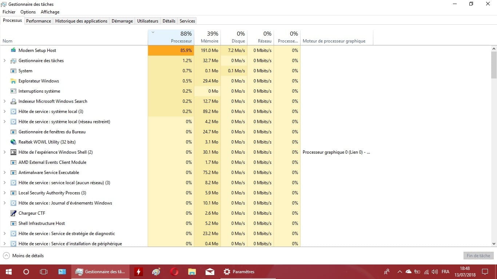This screenshot has width=497, height=279.
Task: Click the Local Security Authority Process icon
Action: point(13,193)
